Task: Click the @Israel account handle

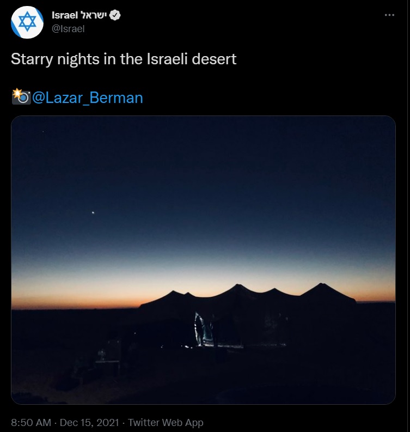Action: (x=68, y=29)
